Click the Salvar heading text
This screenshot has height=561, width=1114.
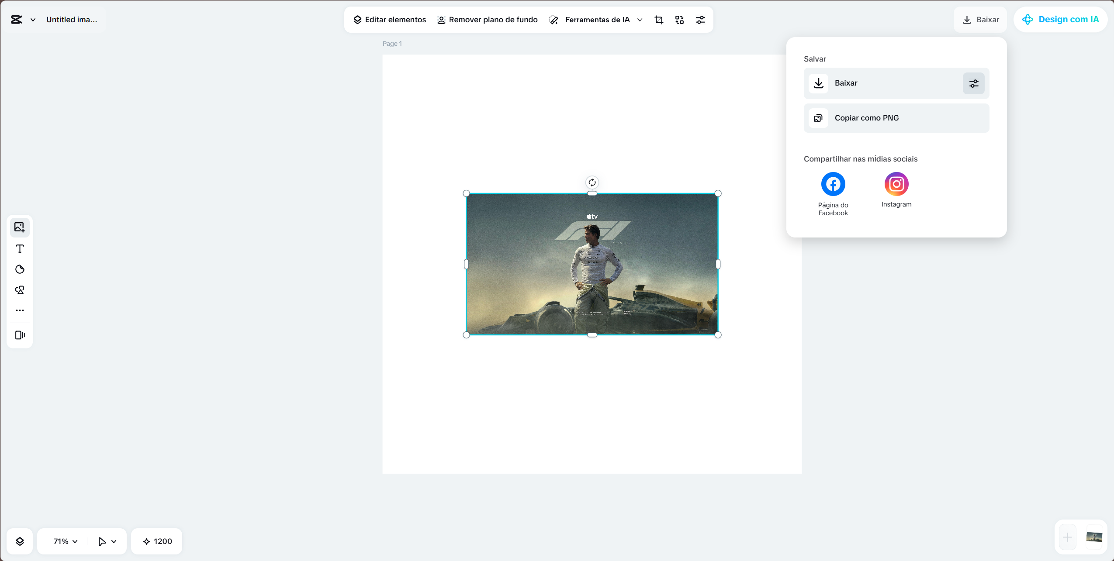coord(815,59)
